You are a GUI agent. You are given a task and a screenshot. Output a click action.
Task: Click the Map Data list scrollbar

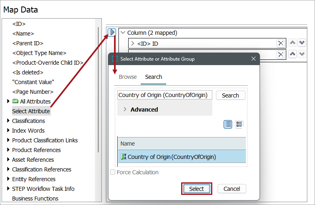click(x=98, y=89)
